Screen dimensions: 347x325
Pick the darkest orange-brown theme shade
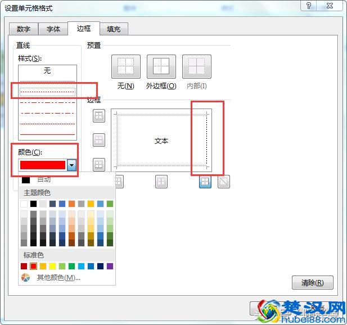(71, 243)
